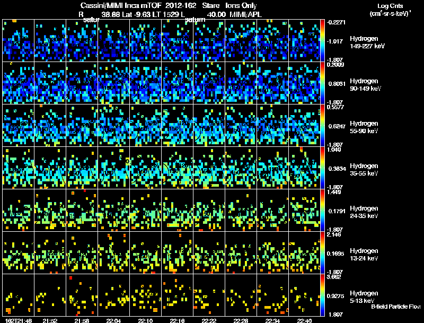Click the Hydrogen 13-24 keV label

coord(364,255)
